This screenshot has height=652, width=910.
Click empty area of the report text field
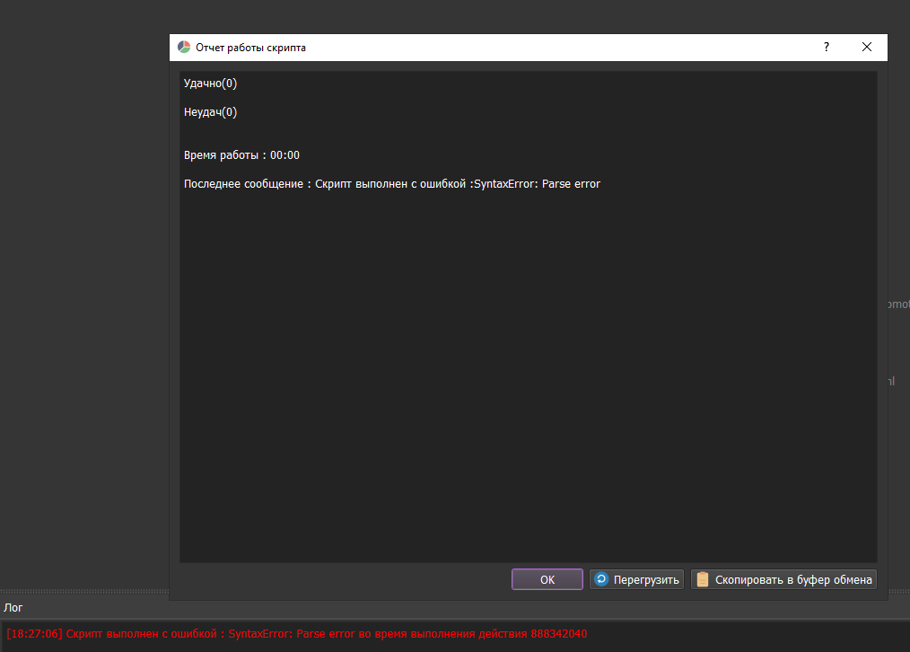(x=528, y=377)
